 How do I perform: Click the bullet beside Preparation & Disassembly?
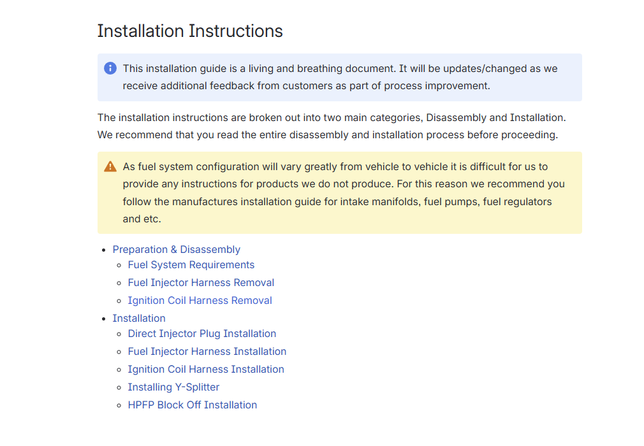(x=104, y=250)
